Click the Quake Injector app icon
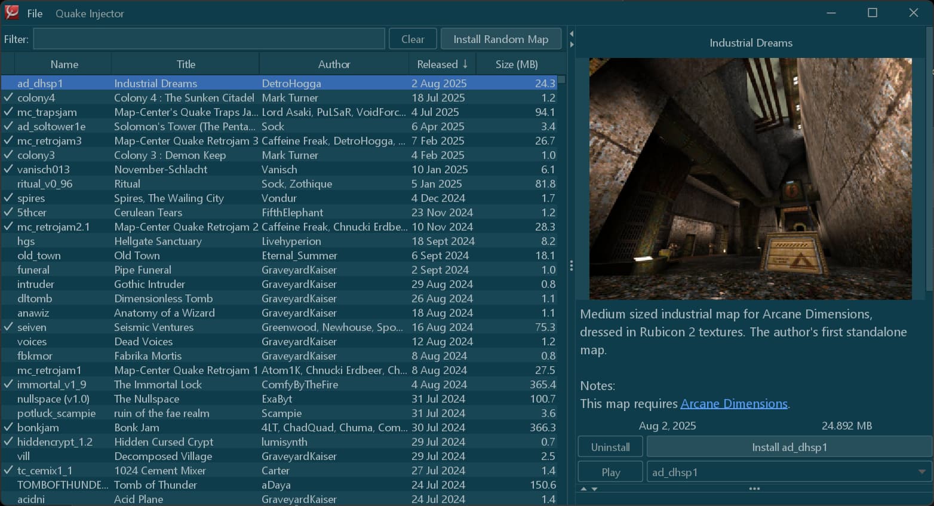This screenshot has width=934, height=506. click(x=12, y=13)
